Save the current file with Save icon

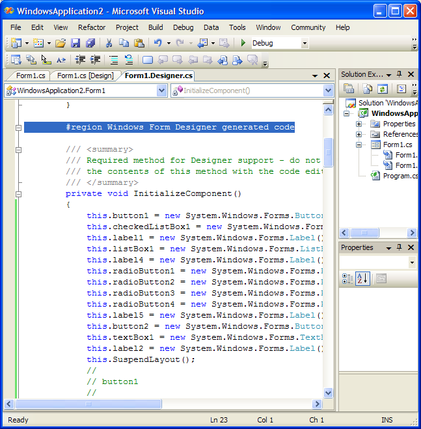75,43
